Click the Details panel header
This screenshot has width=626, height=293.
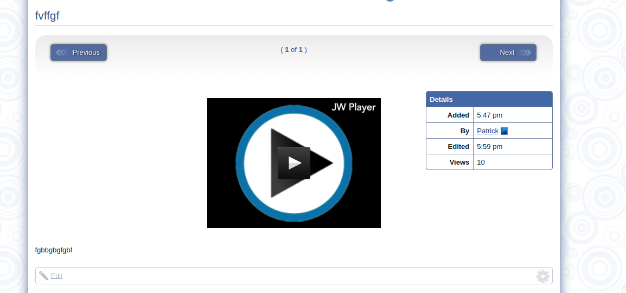point(489,100)
